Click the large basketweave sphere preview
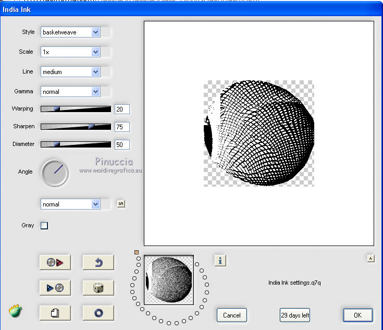 pos(259,133)
